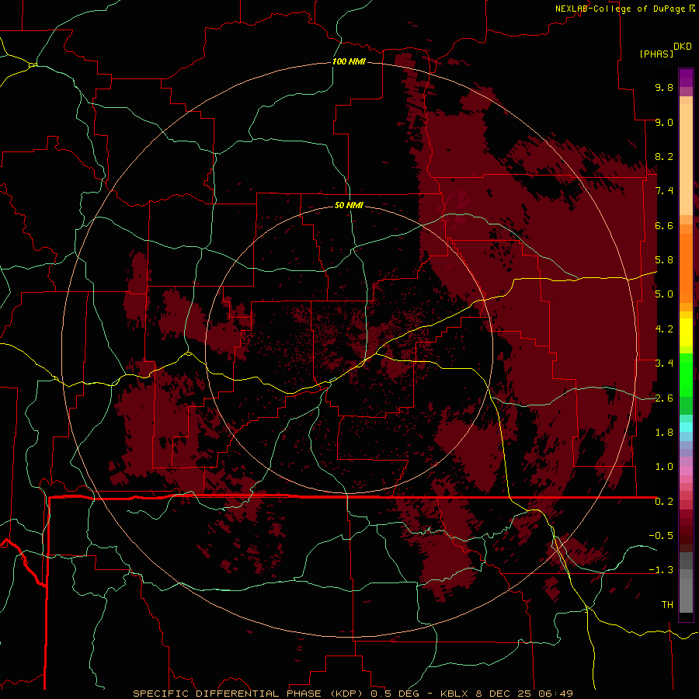This screenshot has height=699, width=699.
Task: Click the 3.4 value on color scale
Action: (664, 363)
